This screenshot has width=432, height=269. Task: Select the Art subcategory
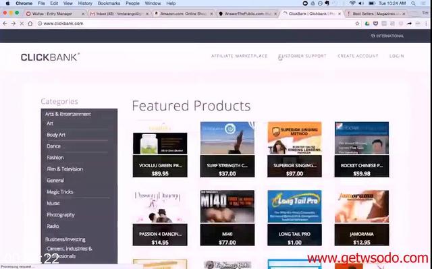(50, 123)
